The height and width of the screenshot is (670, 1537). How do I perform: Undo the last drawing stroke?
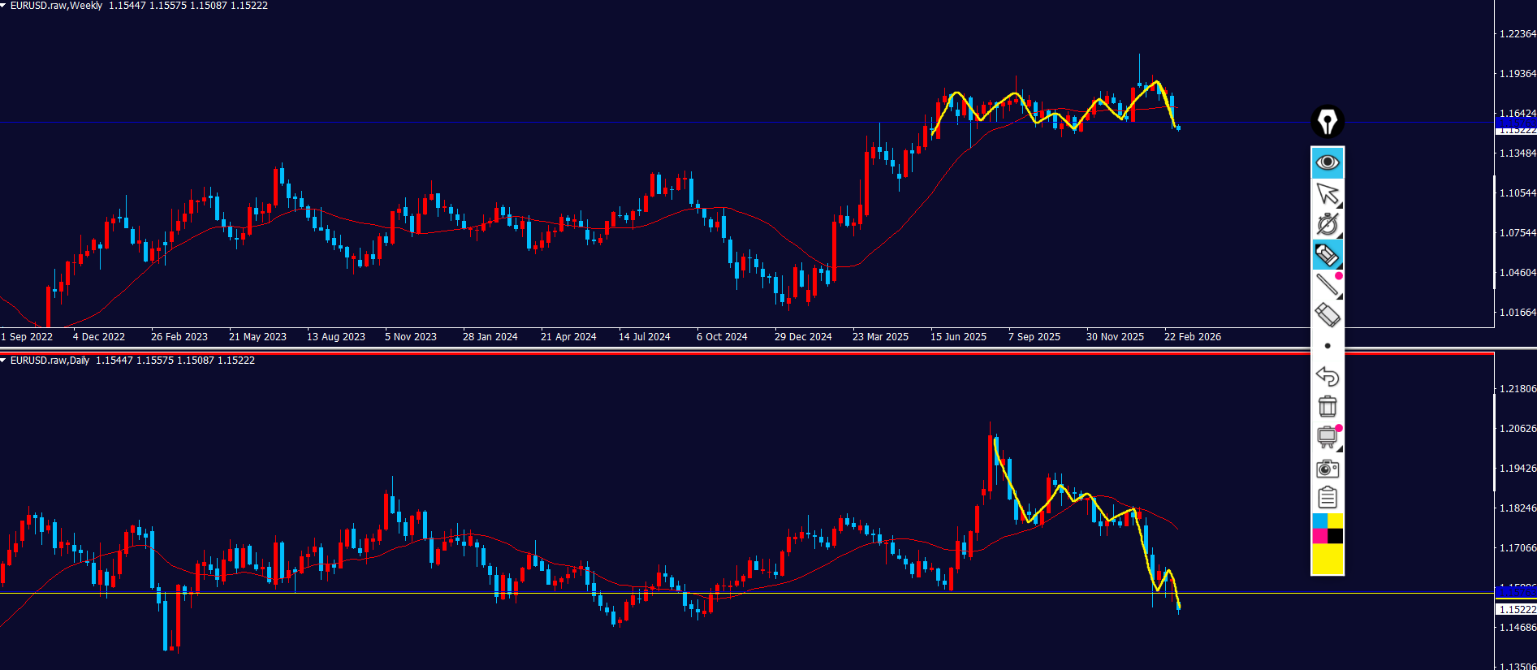point(1327,376)
